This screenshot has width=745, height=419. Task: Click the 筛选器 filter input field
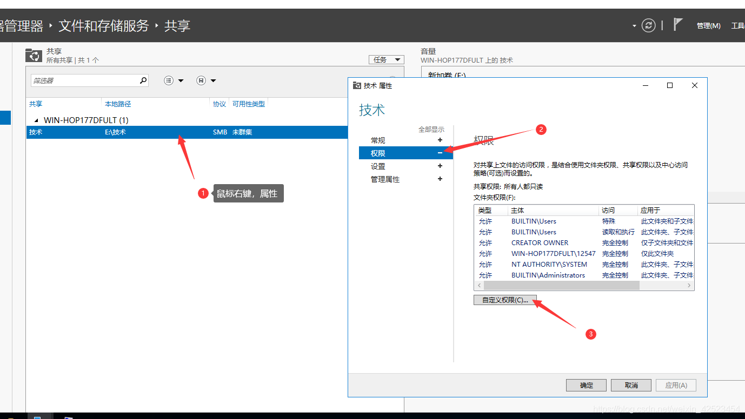click(x=84, y=80)
